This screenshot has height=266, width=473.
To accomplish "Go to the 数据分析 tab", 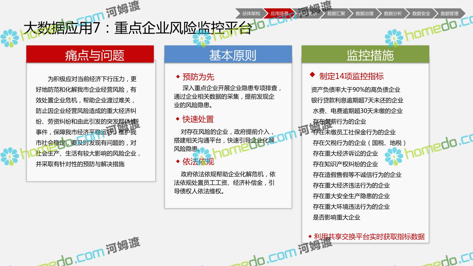I will (393, 14).
